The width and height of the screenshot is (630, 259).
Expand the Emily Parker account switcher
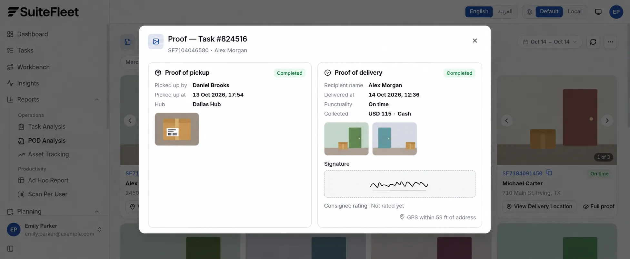99,230
